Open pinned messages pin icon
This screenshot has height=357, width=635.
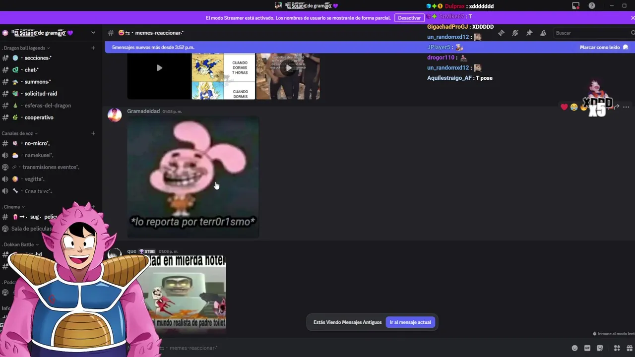[x=529, y=33]
